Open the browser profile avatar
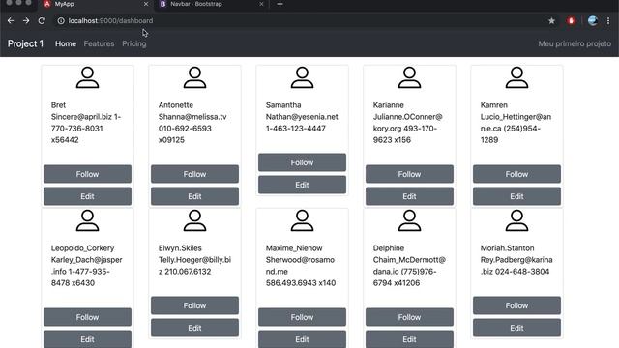The height and width of the screenshot is (348, 619). click(x=592, y=20)
